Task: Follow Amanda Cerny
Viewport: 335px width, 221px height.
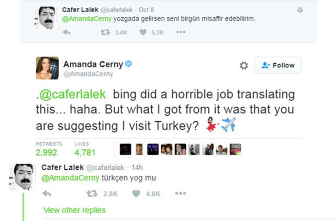Action: [278, 65]
